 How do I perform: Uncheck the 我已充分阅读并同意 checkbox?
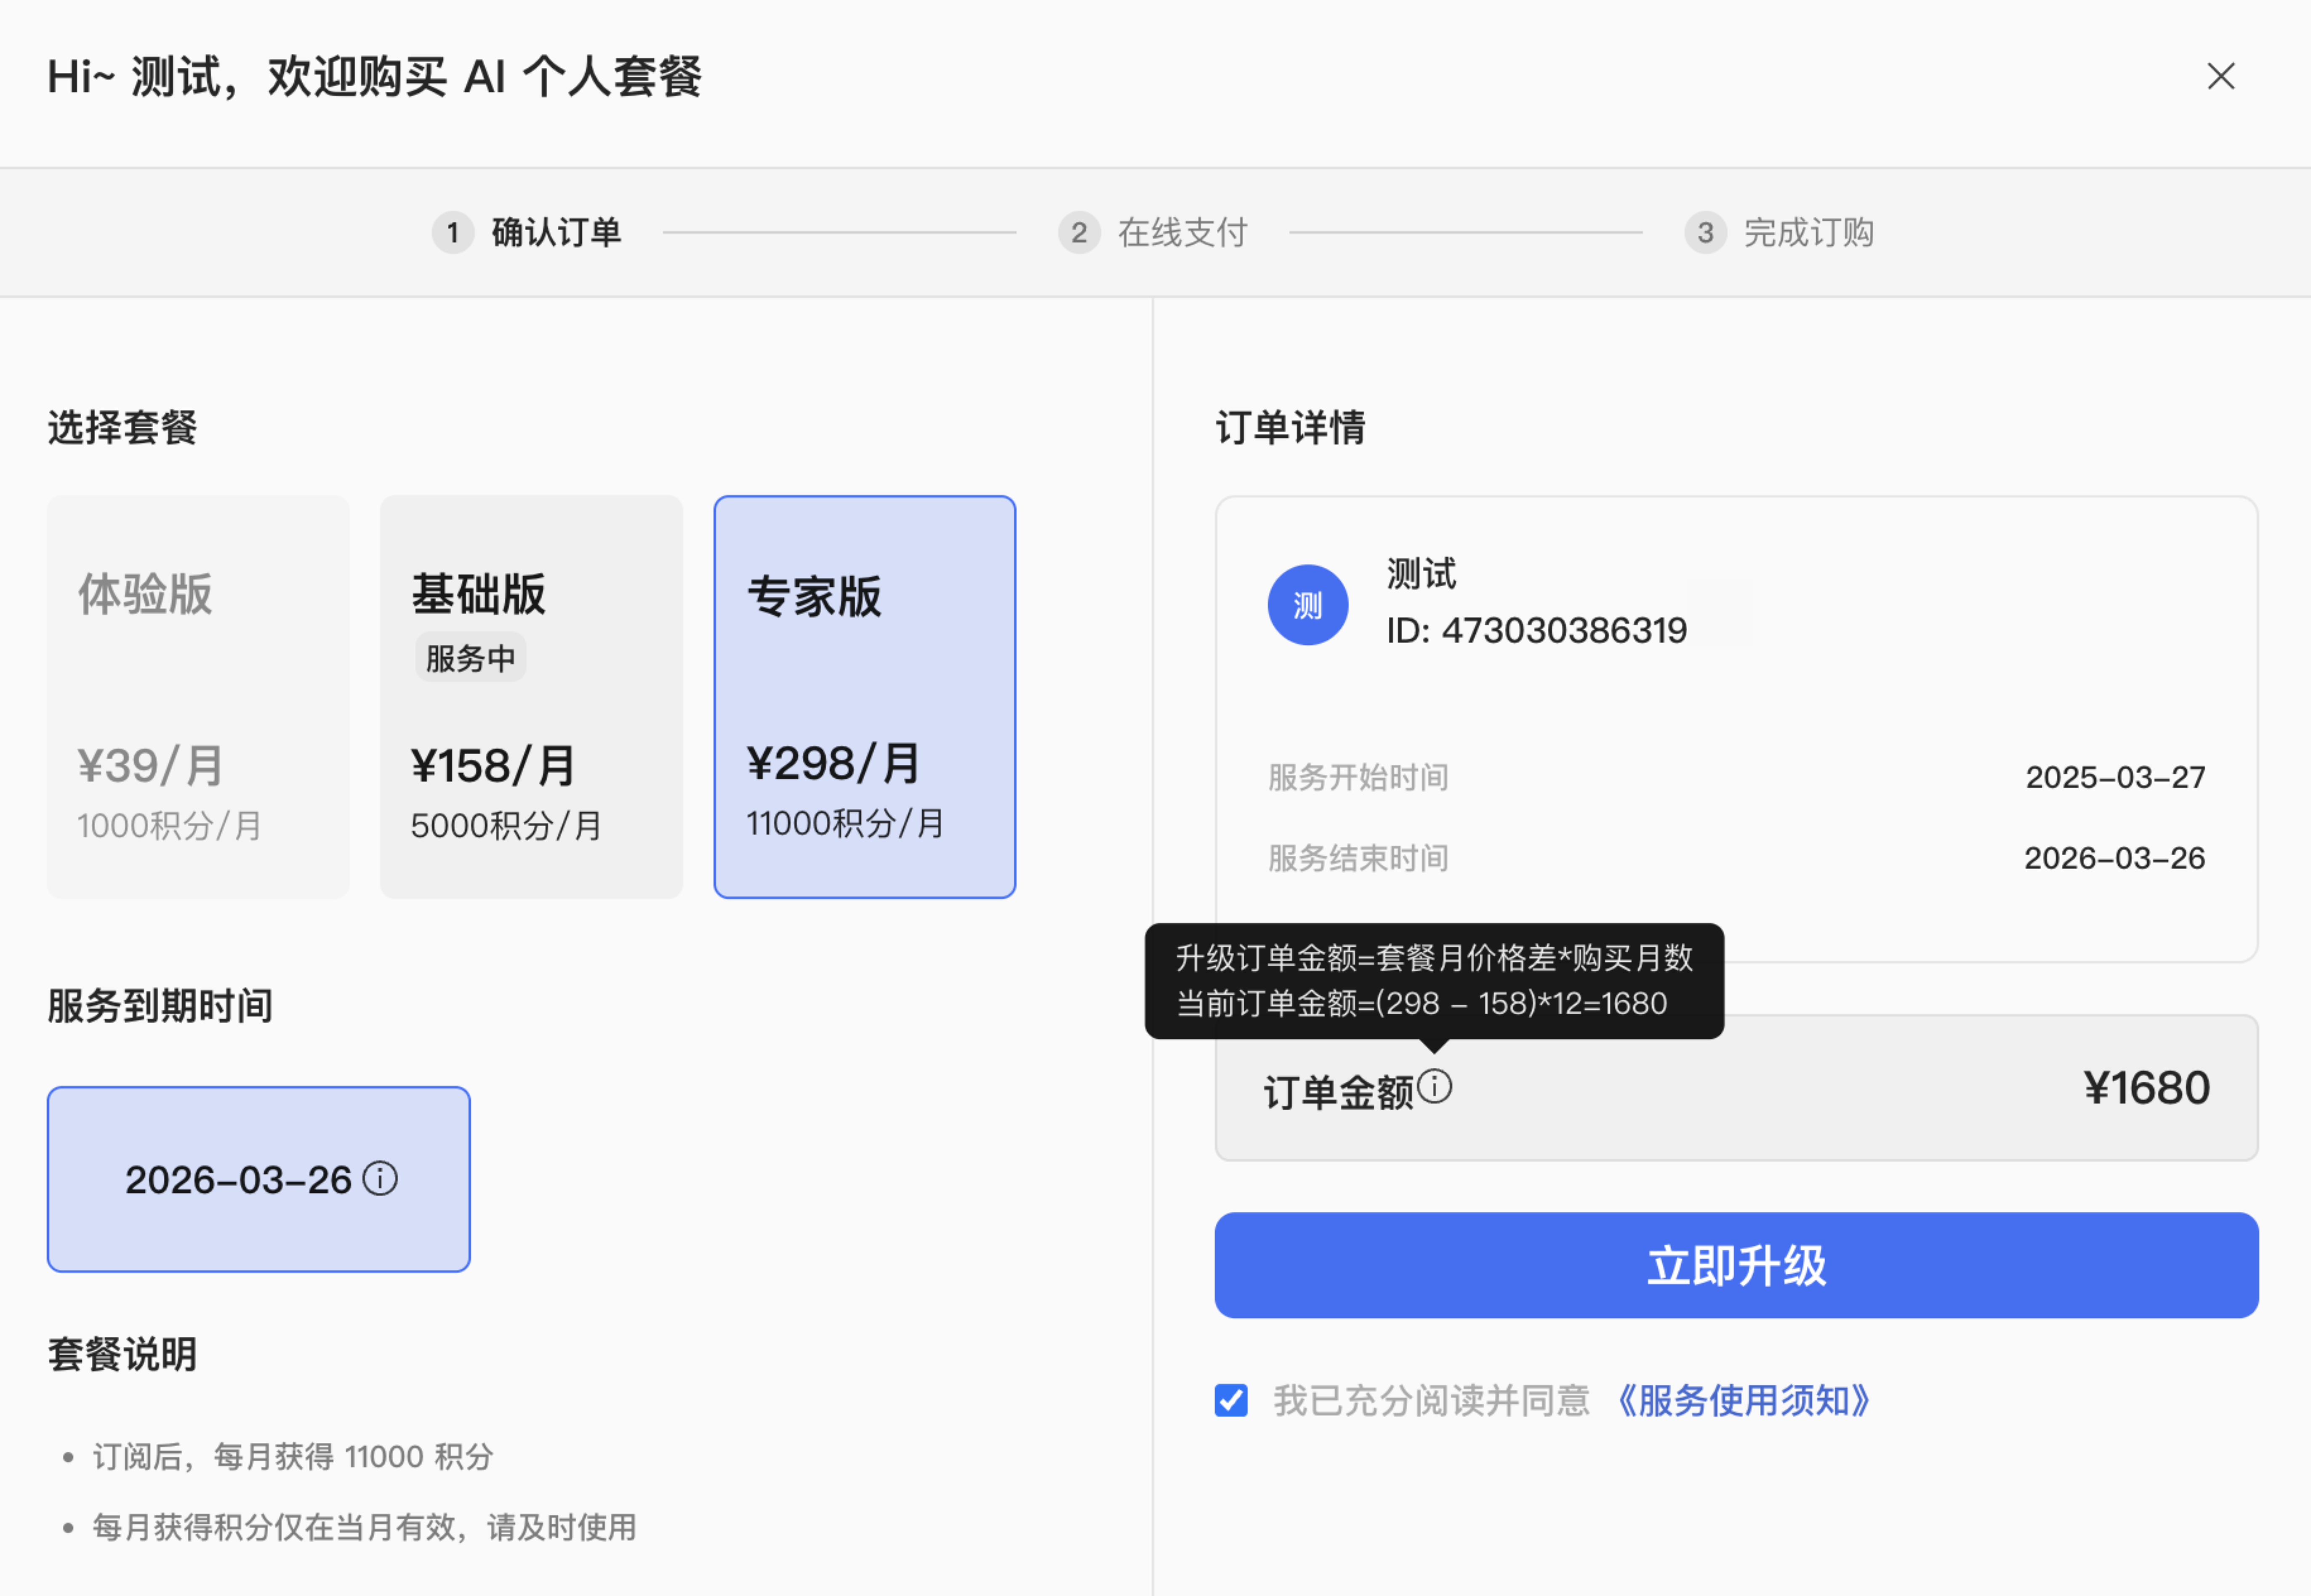click(x=1231, y=1400)
